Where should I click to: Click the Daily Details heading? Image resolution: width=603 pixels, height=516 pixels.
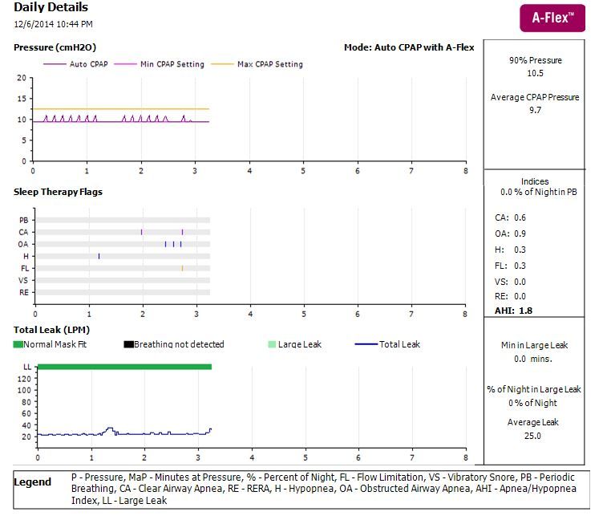[51, 7]
